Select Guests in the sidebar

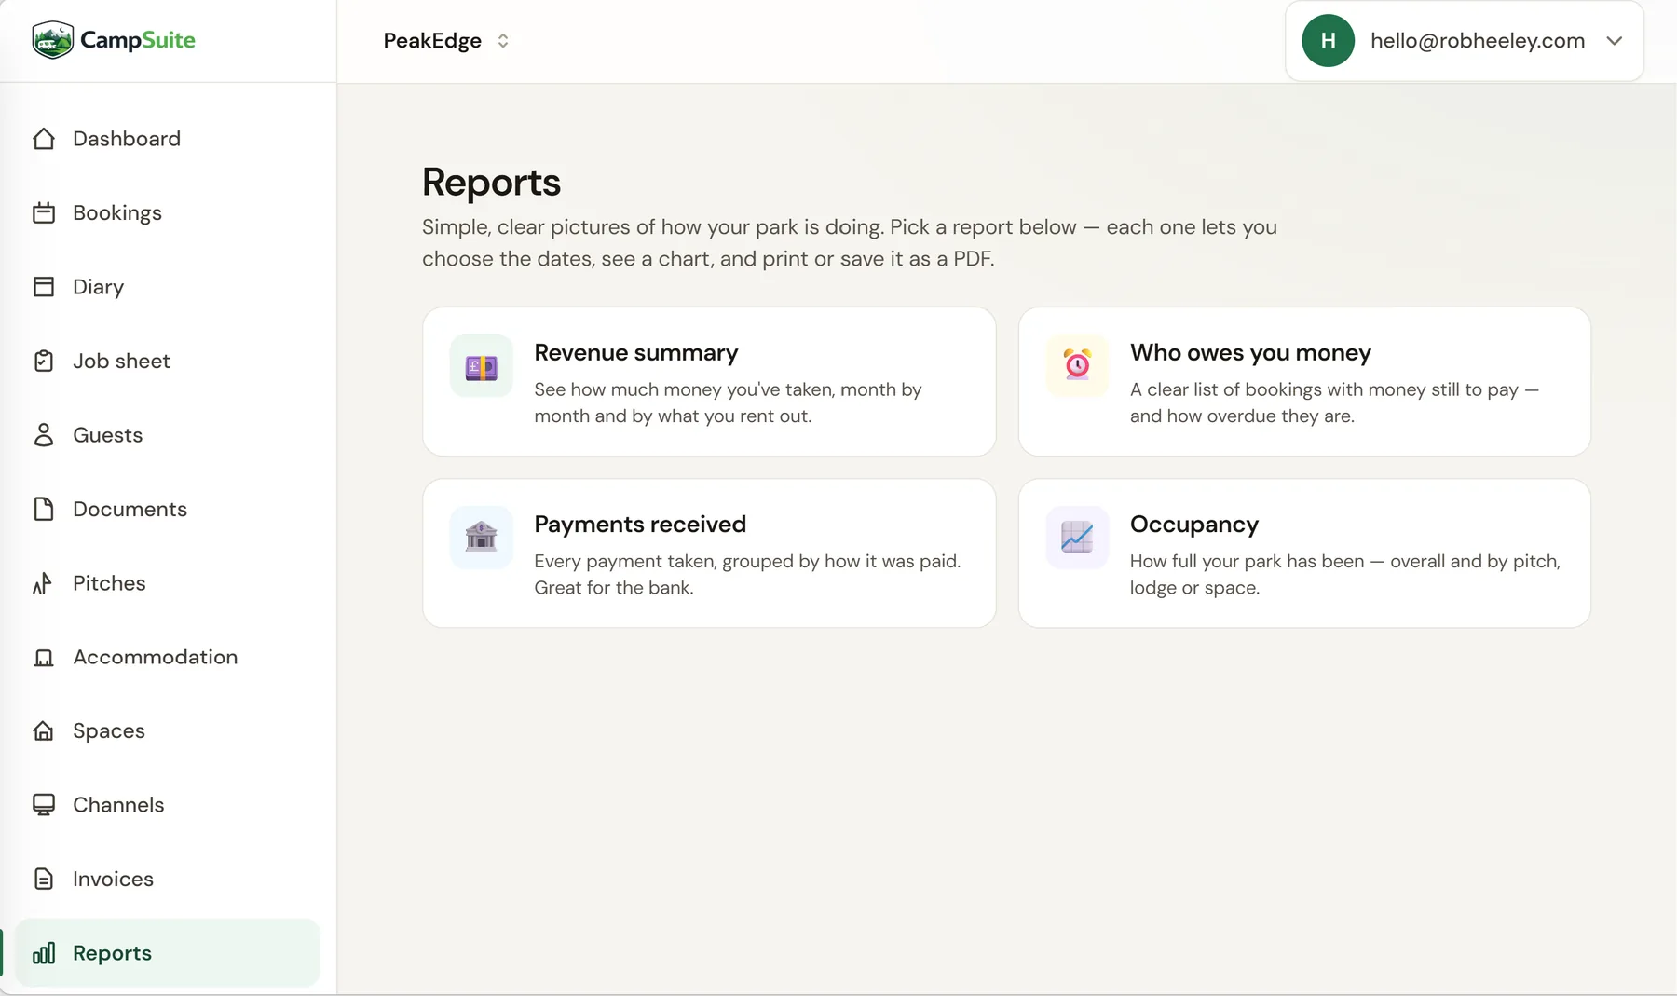168,435
